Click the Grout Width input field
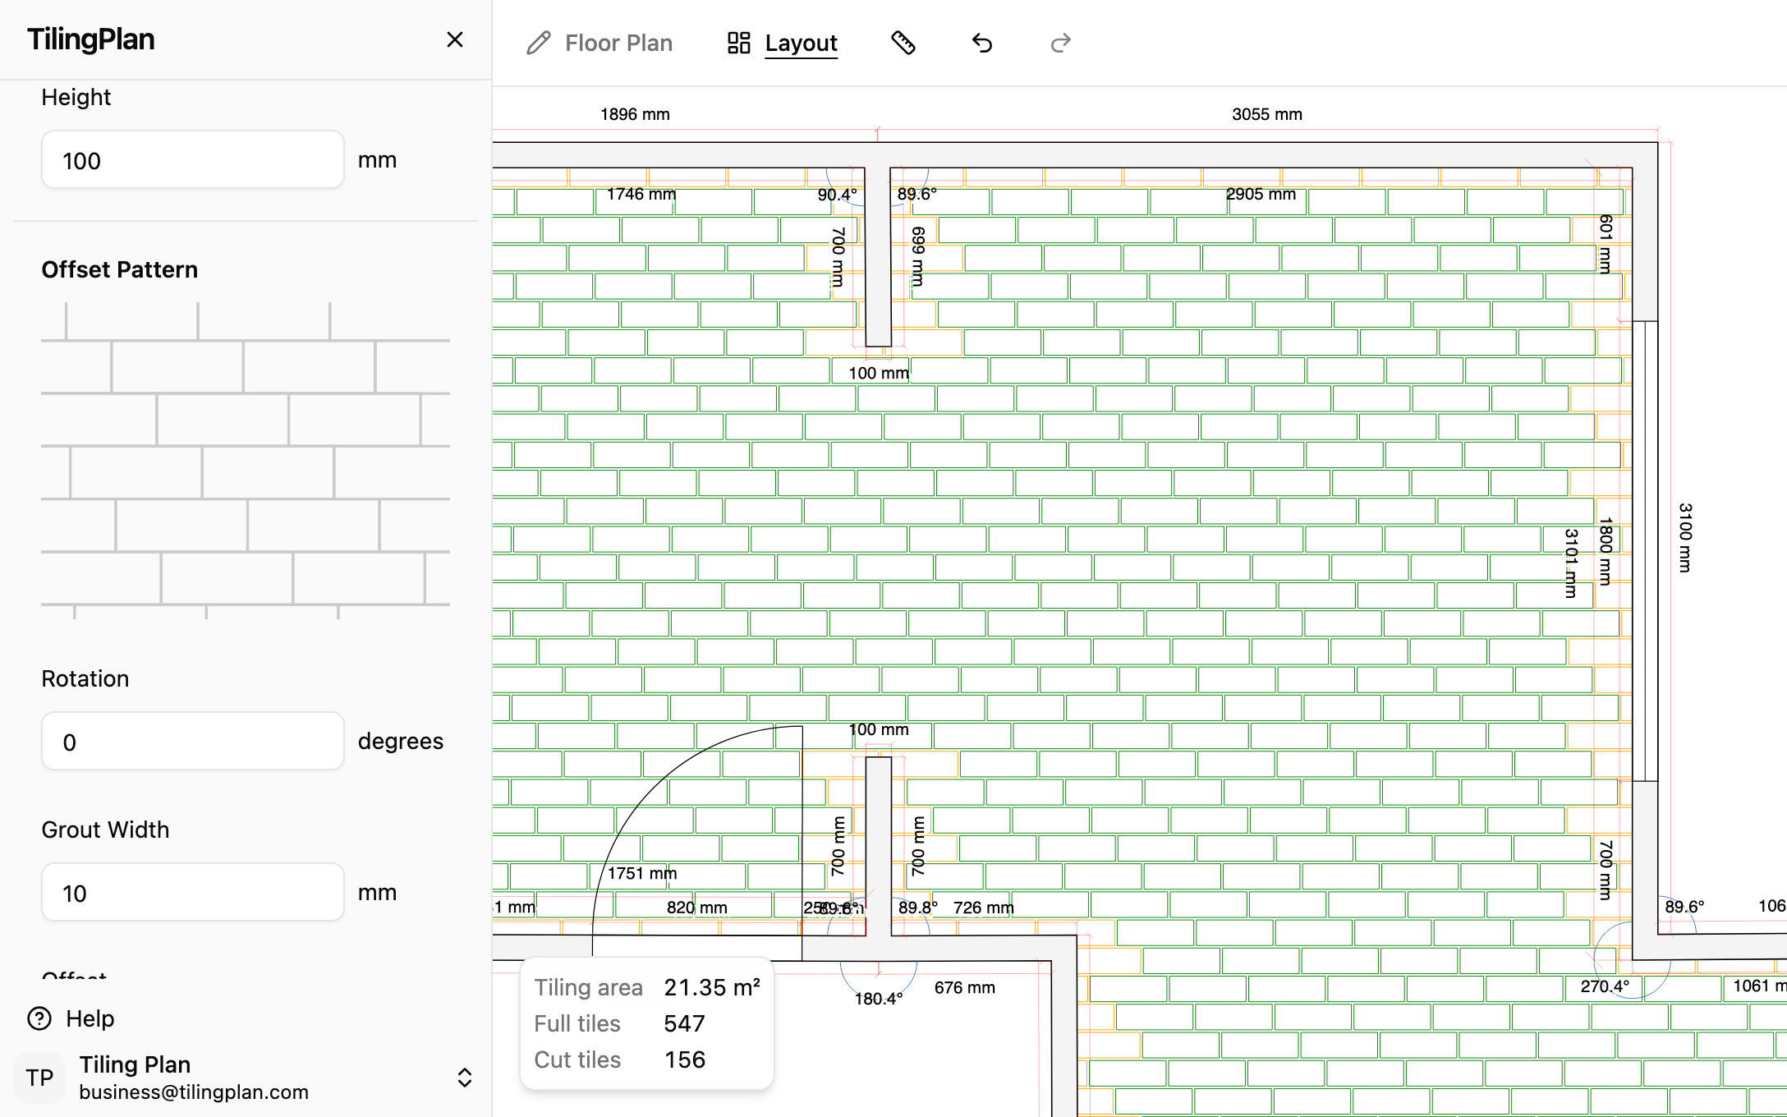The width and height of the screenshot is (1787, 1117). tap(193, 893)
